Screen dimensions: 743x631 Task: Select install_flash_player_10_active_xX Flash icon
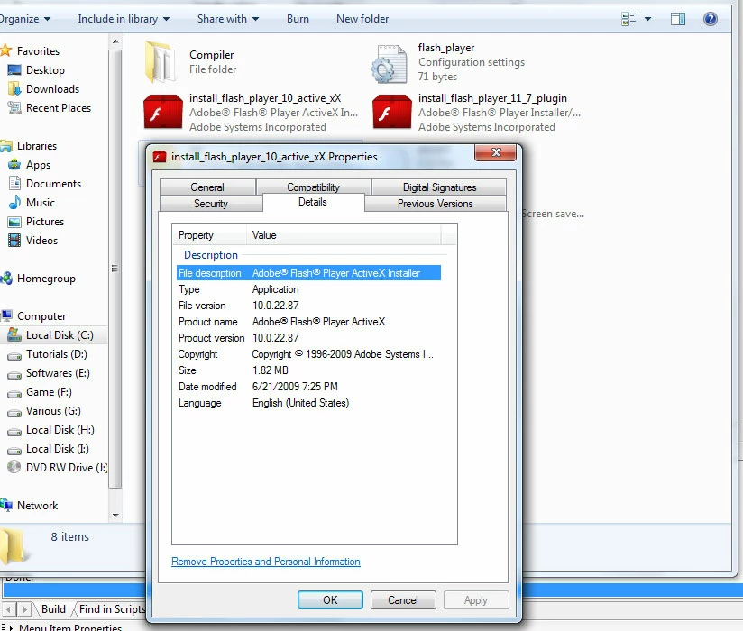(x=163, y=112)
